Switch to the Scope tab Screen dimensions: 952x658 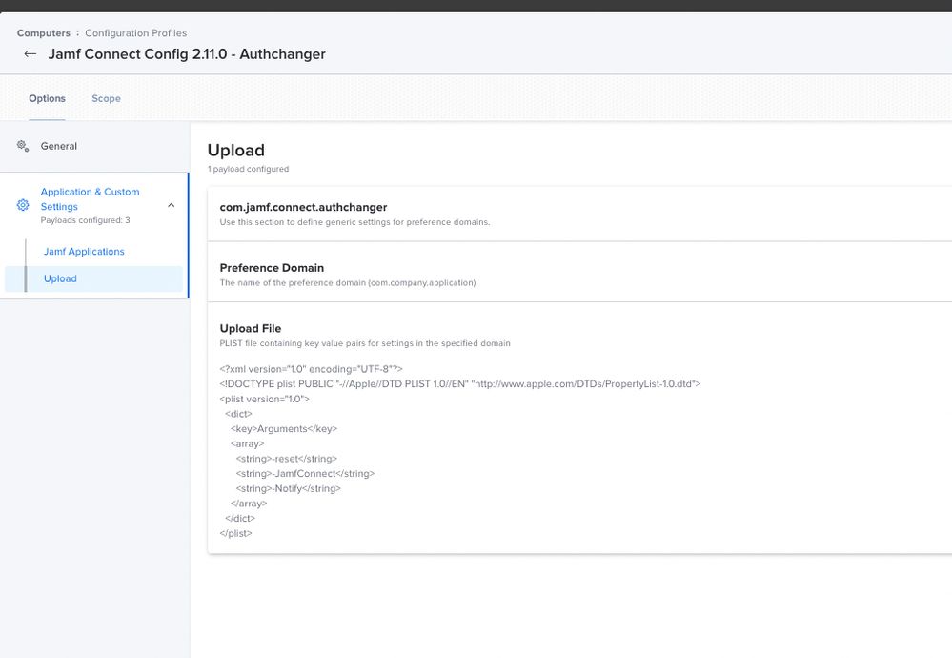[x=106, y=98]
